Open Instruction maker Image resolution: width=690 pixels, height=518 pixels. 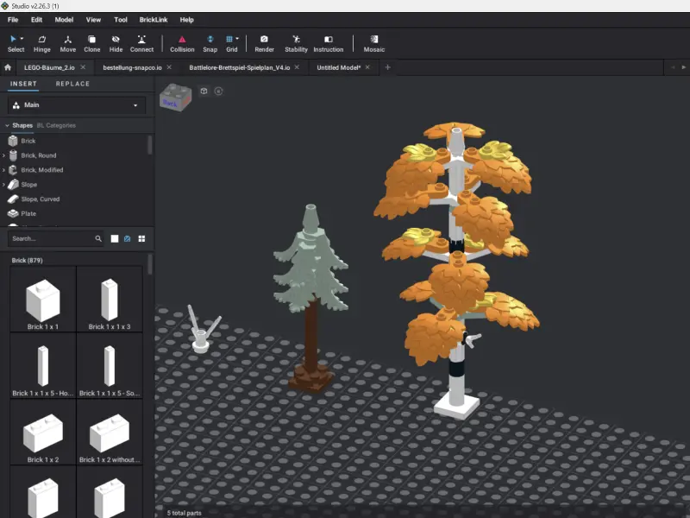[328, 43]
